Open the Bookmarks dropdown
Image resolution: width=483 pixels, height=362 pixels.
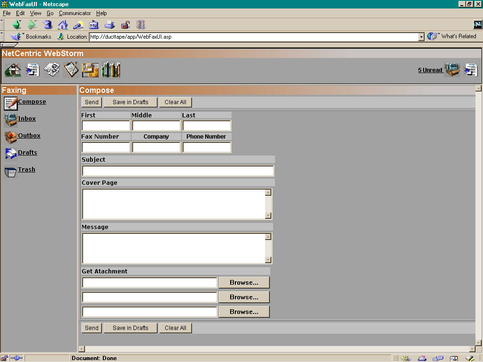coord(32,37)
